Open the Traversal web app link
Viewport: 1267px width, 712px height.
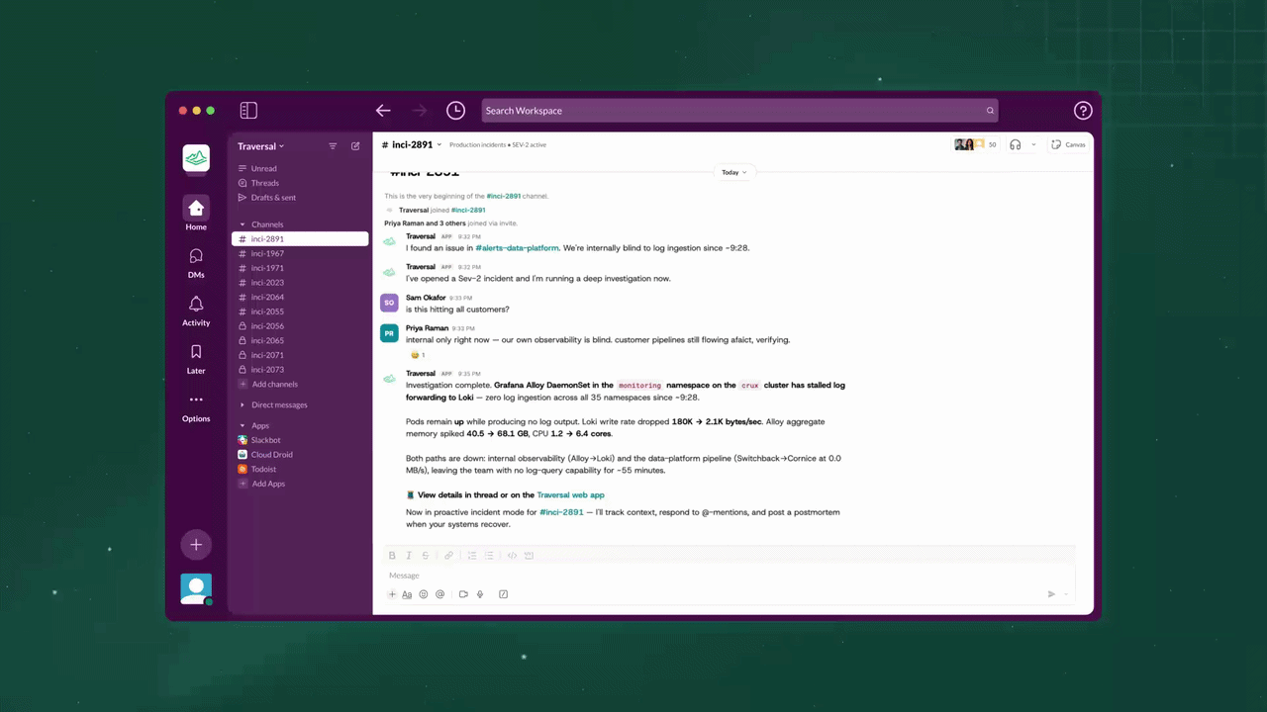click(x=570, y=494)
